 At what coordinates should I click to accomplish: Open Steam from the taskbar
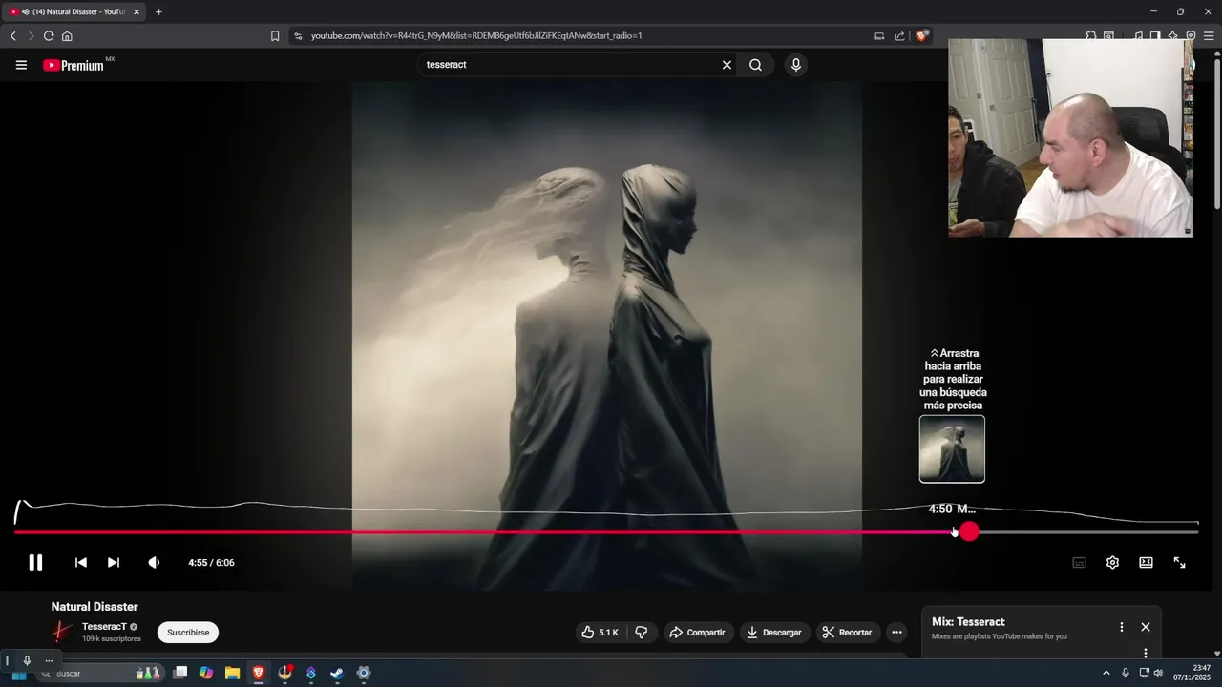pyautogui.click(x=337, y=674)
